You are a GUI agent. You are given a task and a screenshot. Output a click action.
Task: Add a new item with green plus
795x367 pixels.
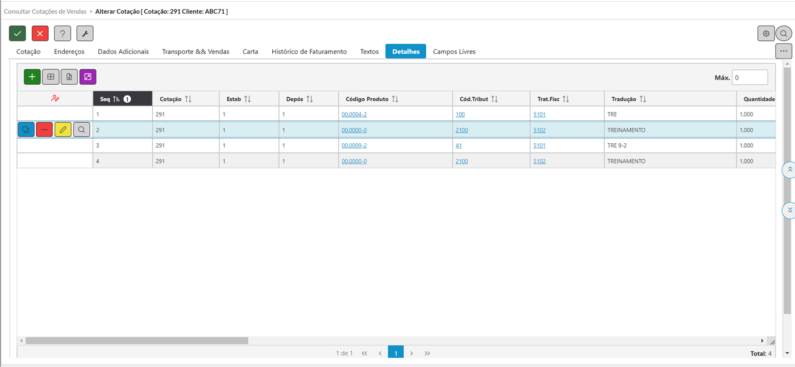(x=32, y=77)
